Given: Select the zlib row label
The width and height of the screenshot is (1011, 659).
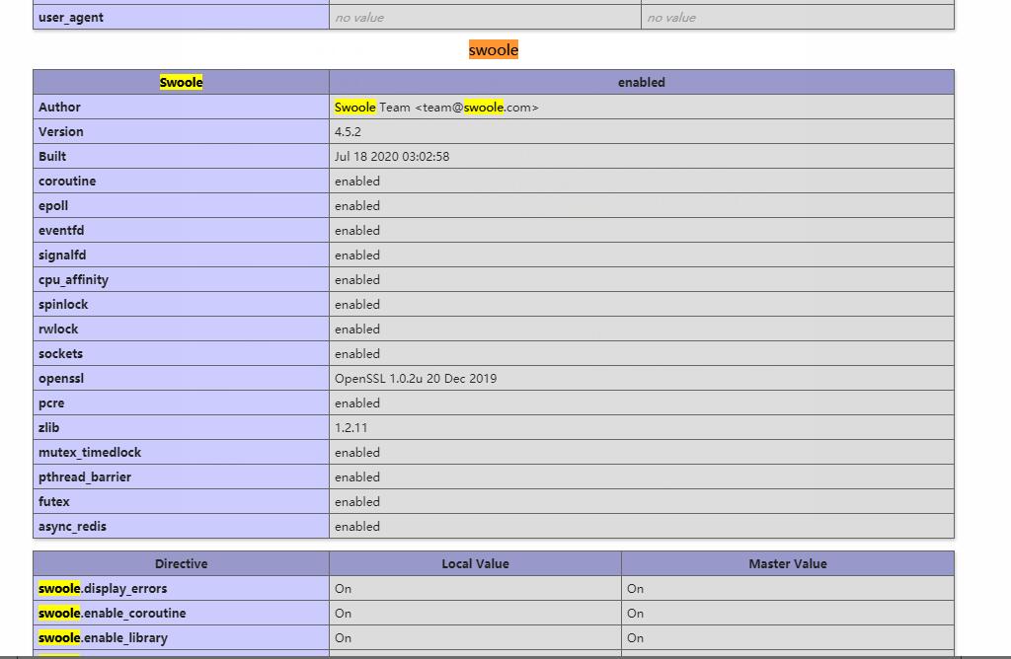Looking at the screenshot, I should [x=49, y=427].
